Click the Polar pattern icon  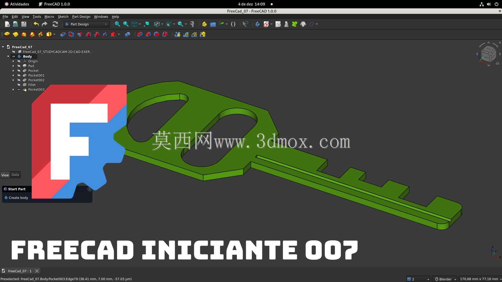194,34
